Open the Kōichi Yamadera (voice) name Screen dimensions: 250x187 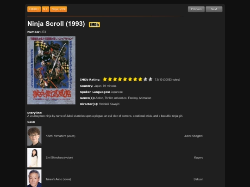pos(61,136)
